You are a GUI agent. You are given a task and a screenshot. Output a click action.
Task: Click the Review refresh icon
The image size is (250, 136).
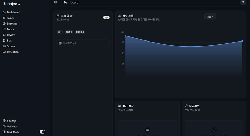[4, 35]
